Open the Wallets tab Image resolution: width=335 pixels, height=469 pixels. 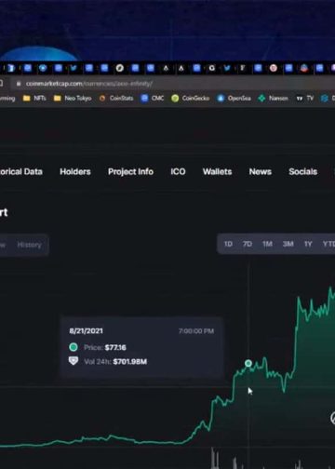point(217,172)
